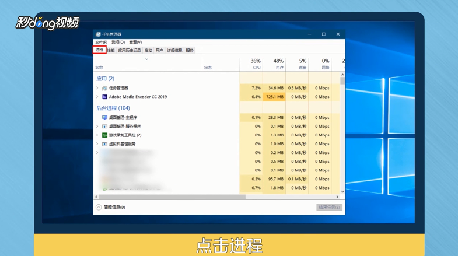Select the 虚拟机管理服务 process name

122,143
